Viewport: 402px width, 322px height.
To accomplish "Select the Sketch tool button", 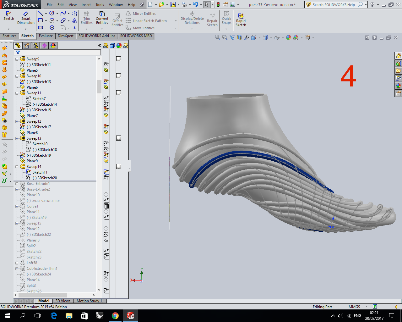I will (x=9, y=16).
